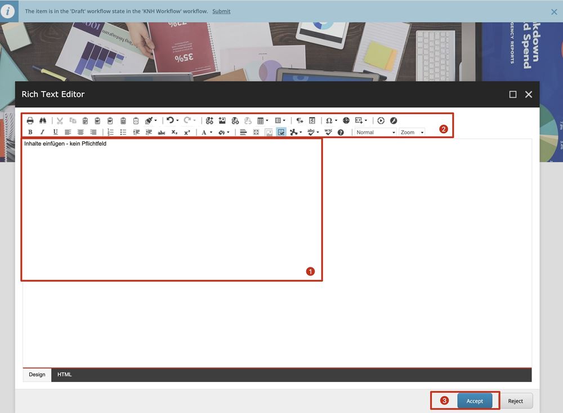Switch to the HTML tab
563x413 pixels.
point(65,375)
